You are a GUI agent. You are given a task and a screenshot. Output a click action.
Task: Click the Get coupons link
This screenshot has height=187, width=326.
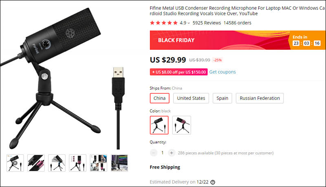click(222, 72)
